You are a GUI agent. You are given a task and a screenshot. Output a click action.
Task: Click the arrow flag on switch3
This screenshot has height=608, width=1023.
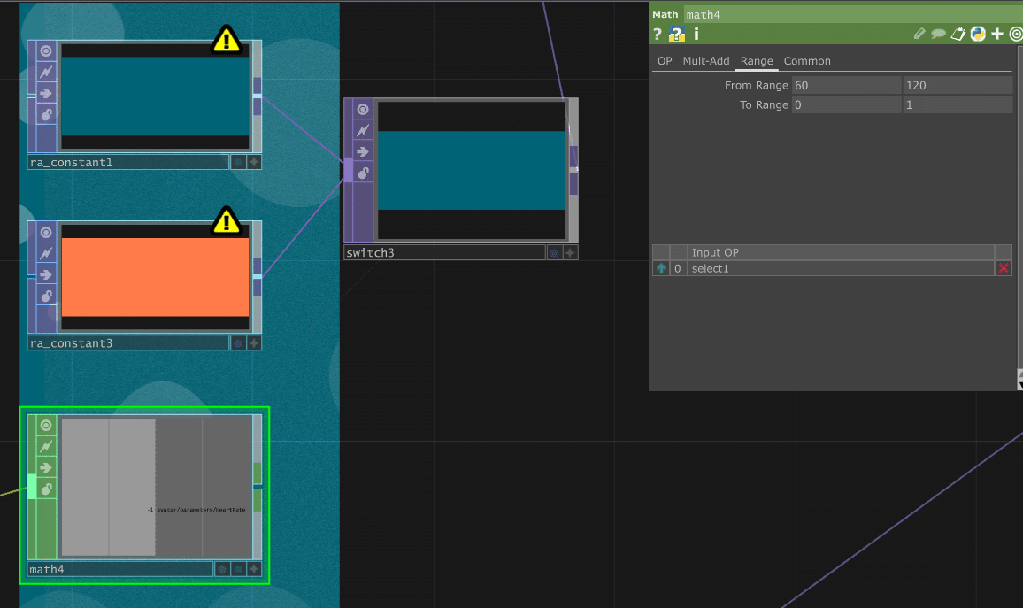click(363, 151)
